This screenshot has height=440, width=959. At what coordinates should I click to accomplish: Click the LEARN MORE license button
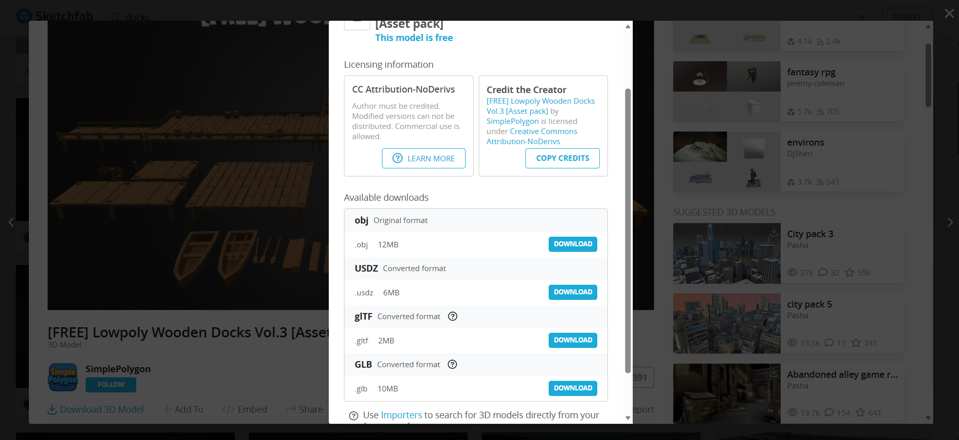pos(424,158)
